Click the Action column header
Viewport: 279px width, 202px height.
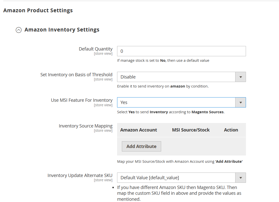click(231, 130)
